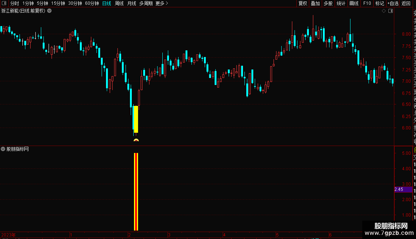Click the 8.00 price axis label
Screen dimensions: 416x239
point(406,34)
